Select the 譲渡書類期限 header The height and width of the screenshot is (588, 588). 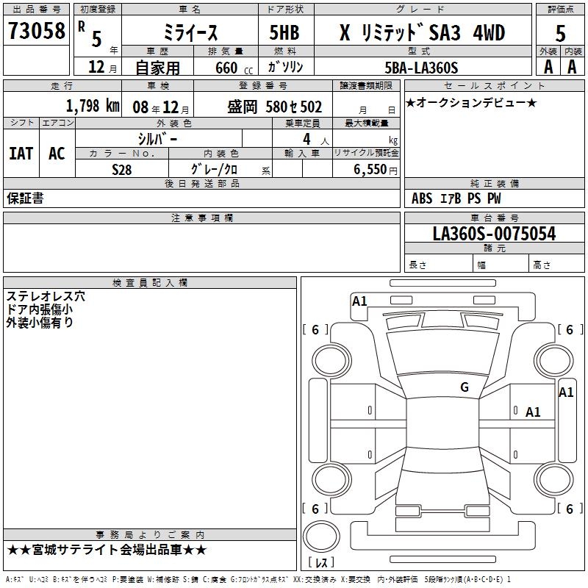[366, 85]
